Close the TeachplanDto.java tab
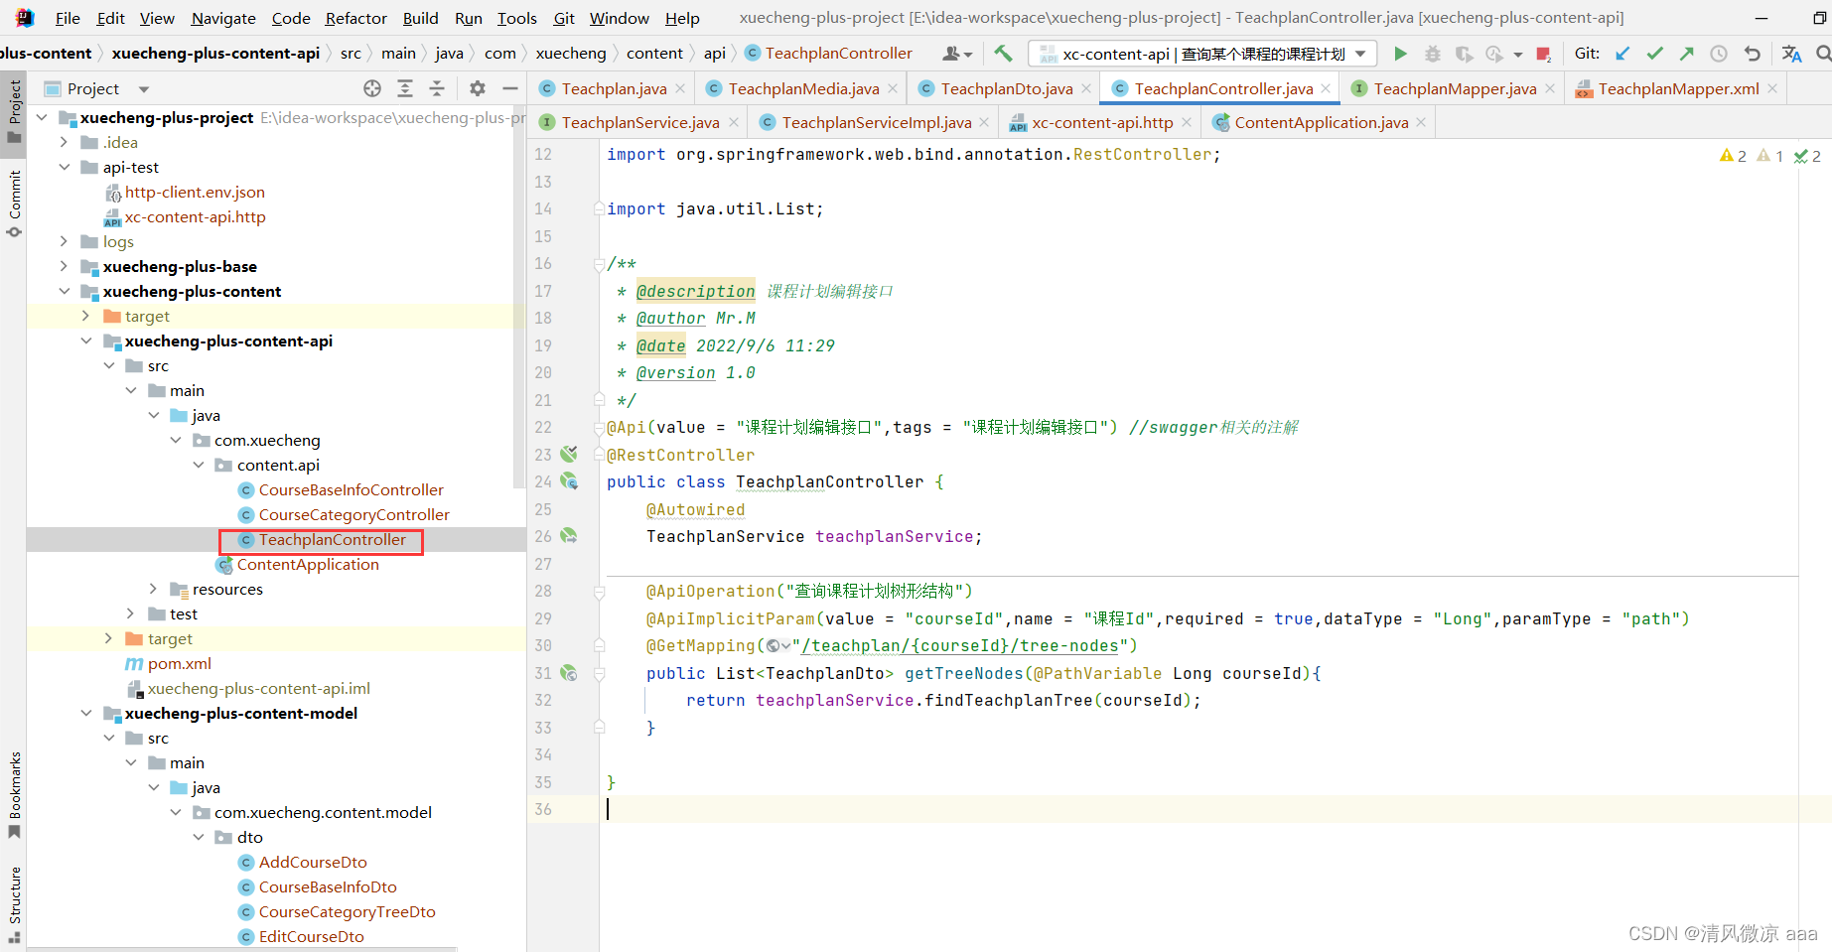 tap(1086, 88)
